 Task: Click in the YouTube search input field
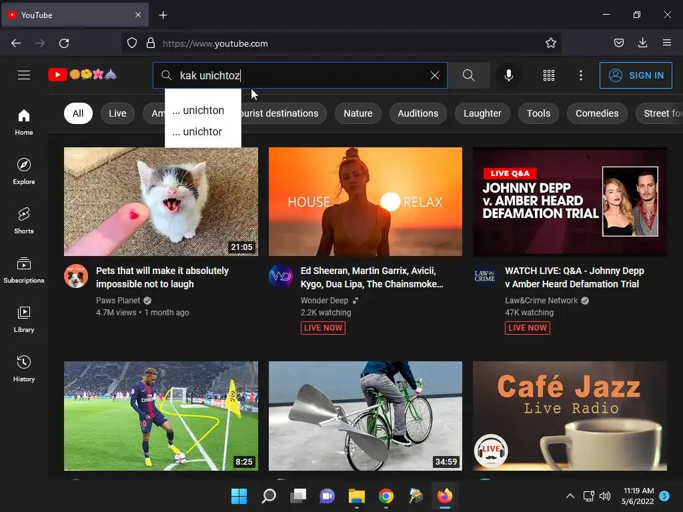point(301,75)
